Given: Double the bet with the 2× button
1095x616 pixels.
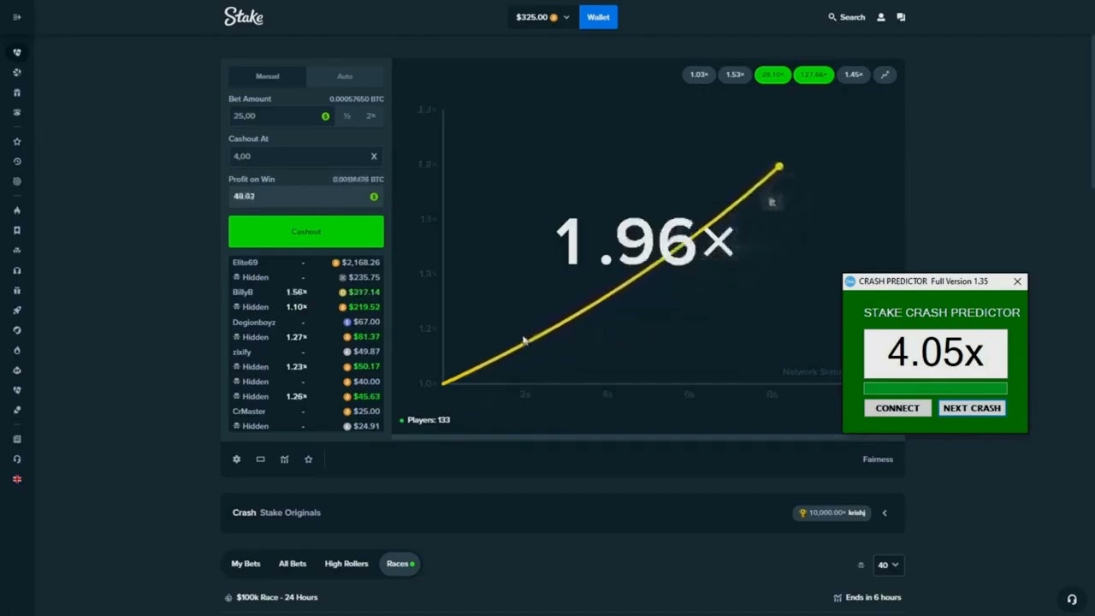Looking at the screenshot, I should pos(370,115).
